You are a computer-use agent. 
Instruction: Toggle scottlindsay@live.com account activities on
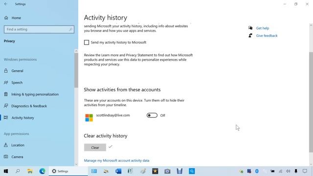152,115
